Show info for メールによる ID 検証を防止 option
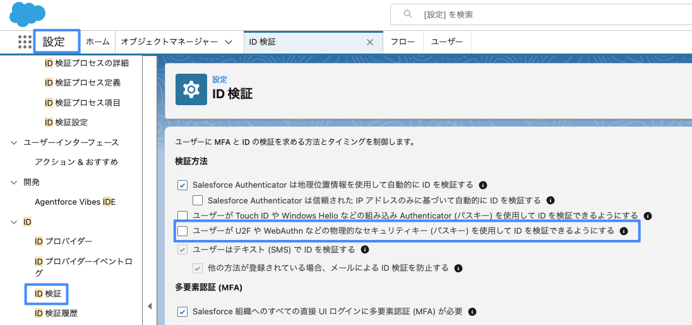This screenshot has width=692, height=325. click(458, 268)
